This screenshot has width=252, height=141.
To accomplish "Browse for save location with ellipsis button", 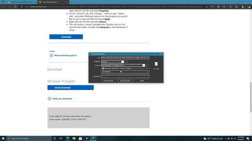I will (x=148, y=65).
